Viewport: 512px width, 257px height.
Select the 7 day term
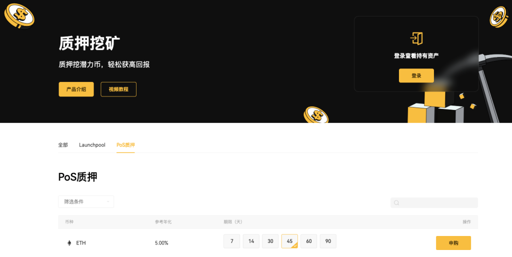click(232, 241)
